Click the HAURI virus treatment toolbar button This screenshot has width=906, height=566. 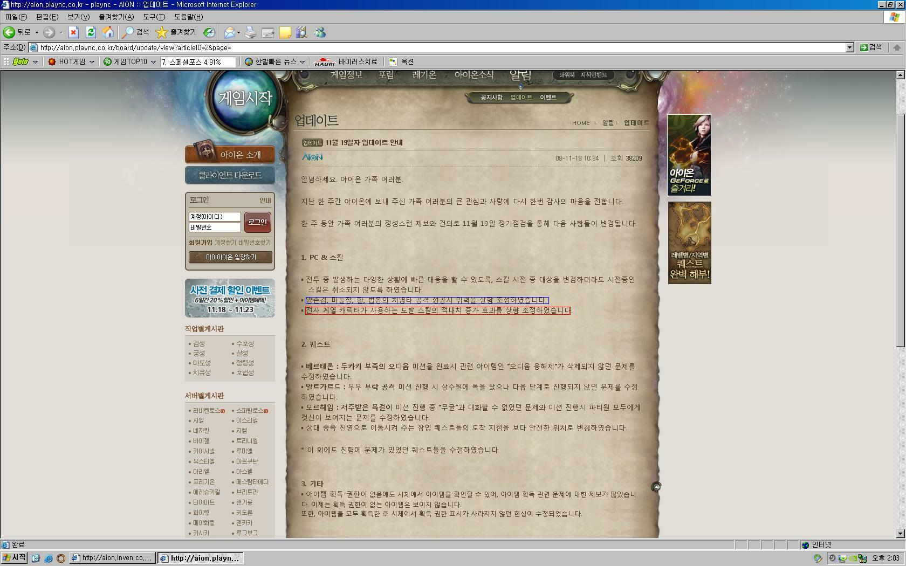click(x=346, y=62)
